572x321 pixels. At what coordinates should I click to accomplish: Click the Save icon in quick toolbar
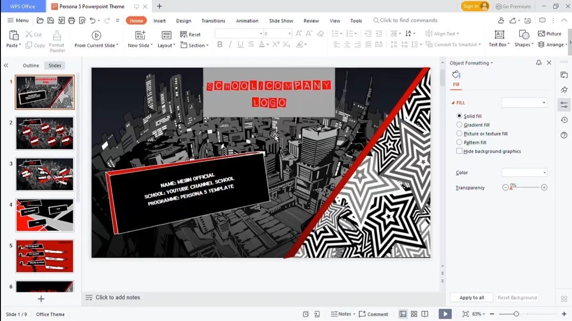[x=50, y=21]
